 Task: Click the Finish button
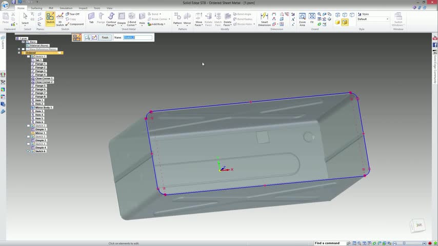tap(105, 37)
